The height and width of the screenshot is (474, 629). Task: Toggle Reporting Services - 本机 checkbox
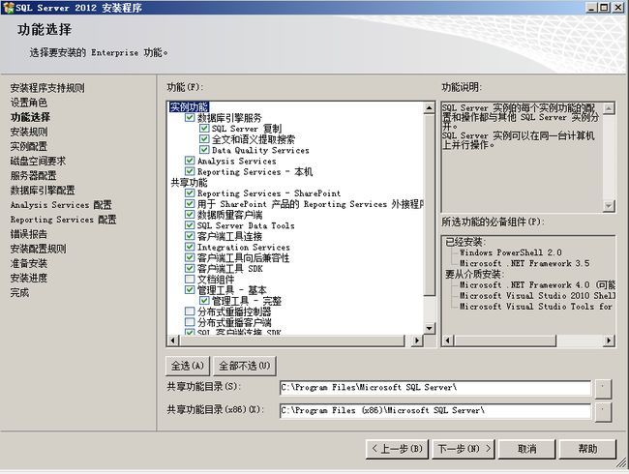(190, 171)
